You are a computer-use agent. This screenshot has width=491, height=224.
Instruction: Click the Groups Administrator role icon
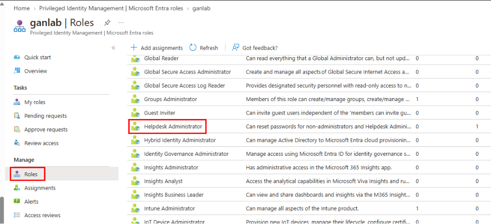click(135, 99)
